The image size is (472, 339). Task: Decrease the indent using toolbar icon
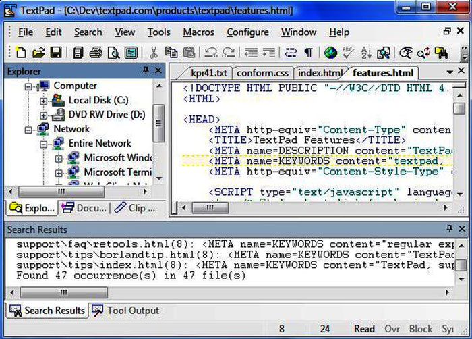click(x=250, y=53)
